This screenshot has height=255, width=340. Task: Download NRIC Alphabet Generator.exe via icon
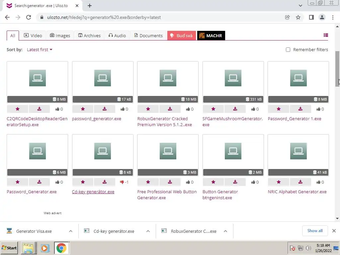[300, 182]
